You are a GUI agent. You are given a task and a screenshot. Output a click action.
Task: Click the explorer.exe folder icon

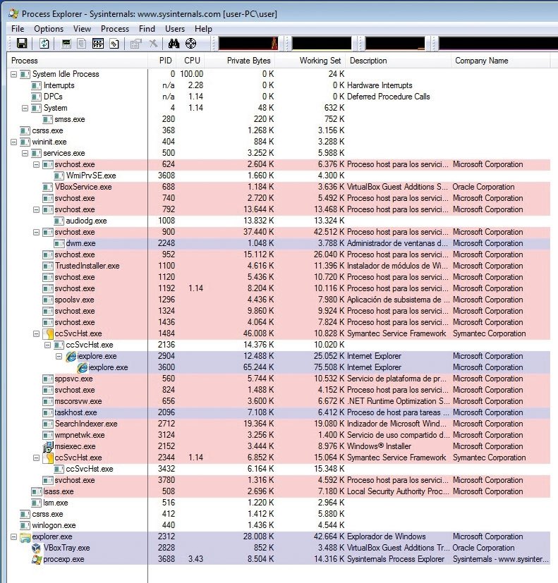click(25, 537)
